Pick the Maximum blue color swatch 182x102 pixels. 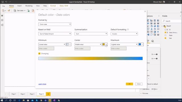coord(141,44)
